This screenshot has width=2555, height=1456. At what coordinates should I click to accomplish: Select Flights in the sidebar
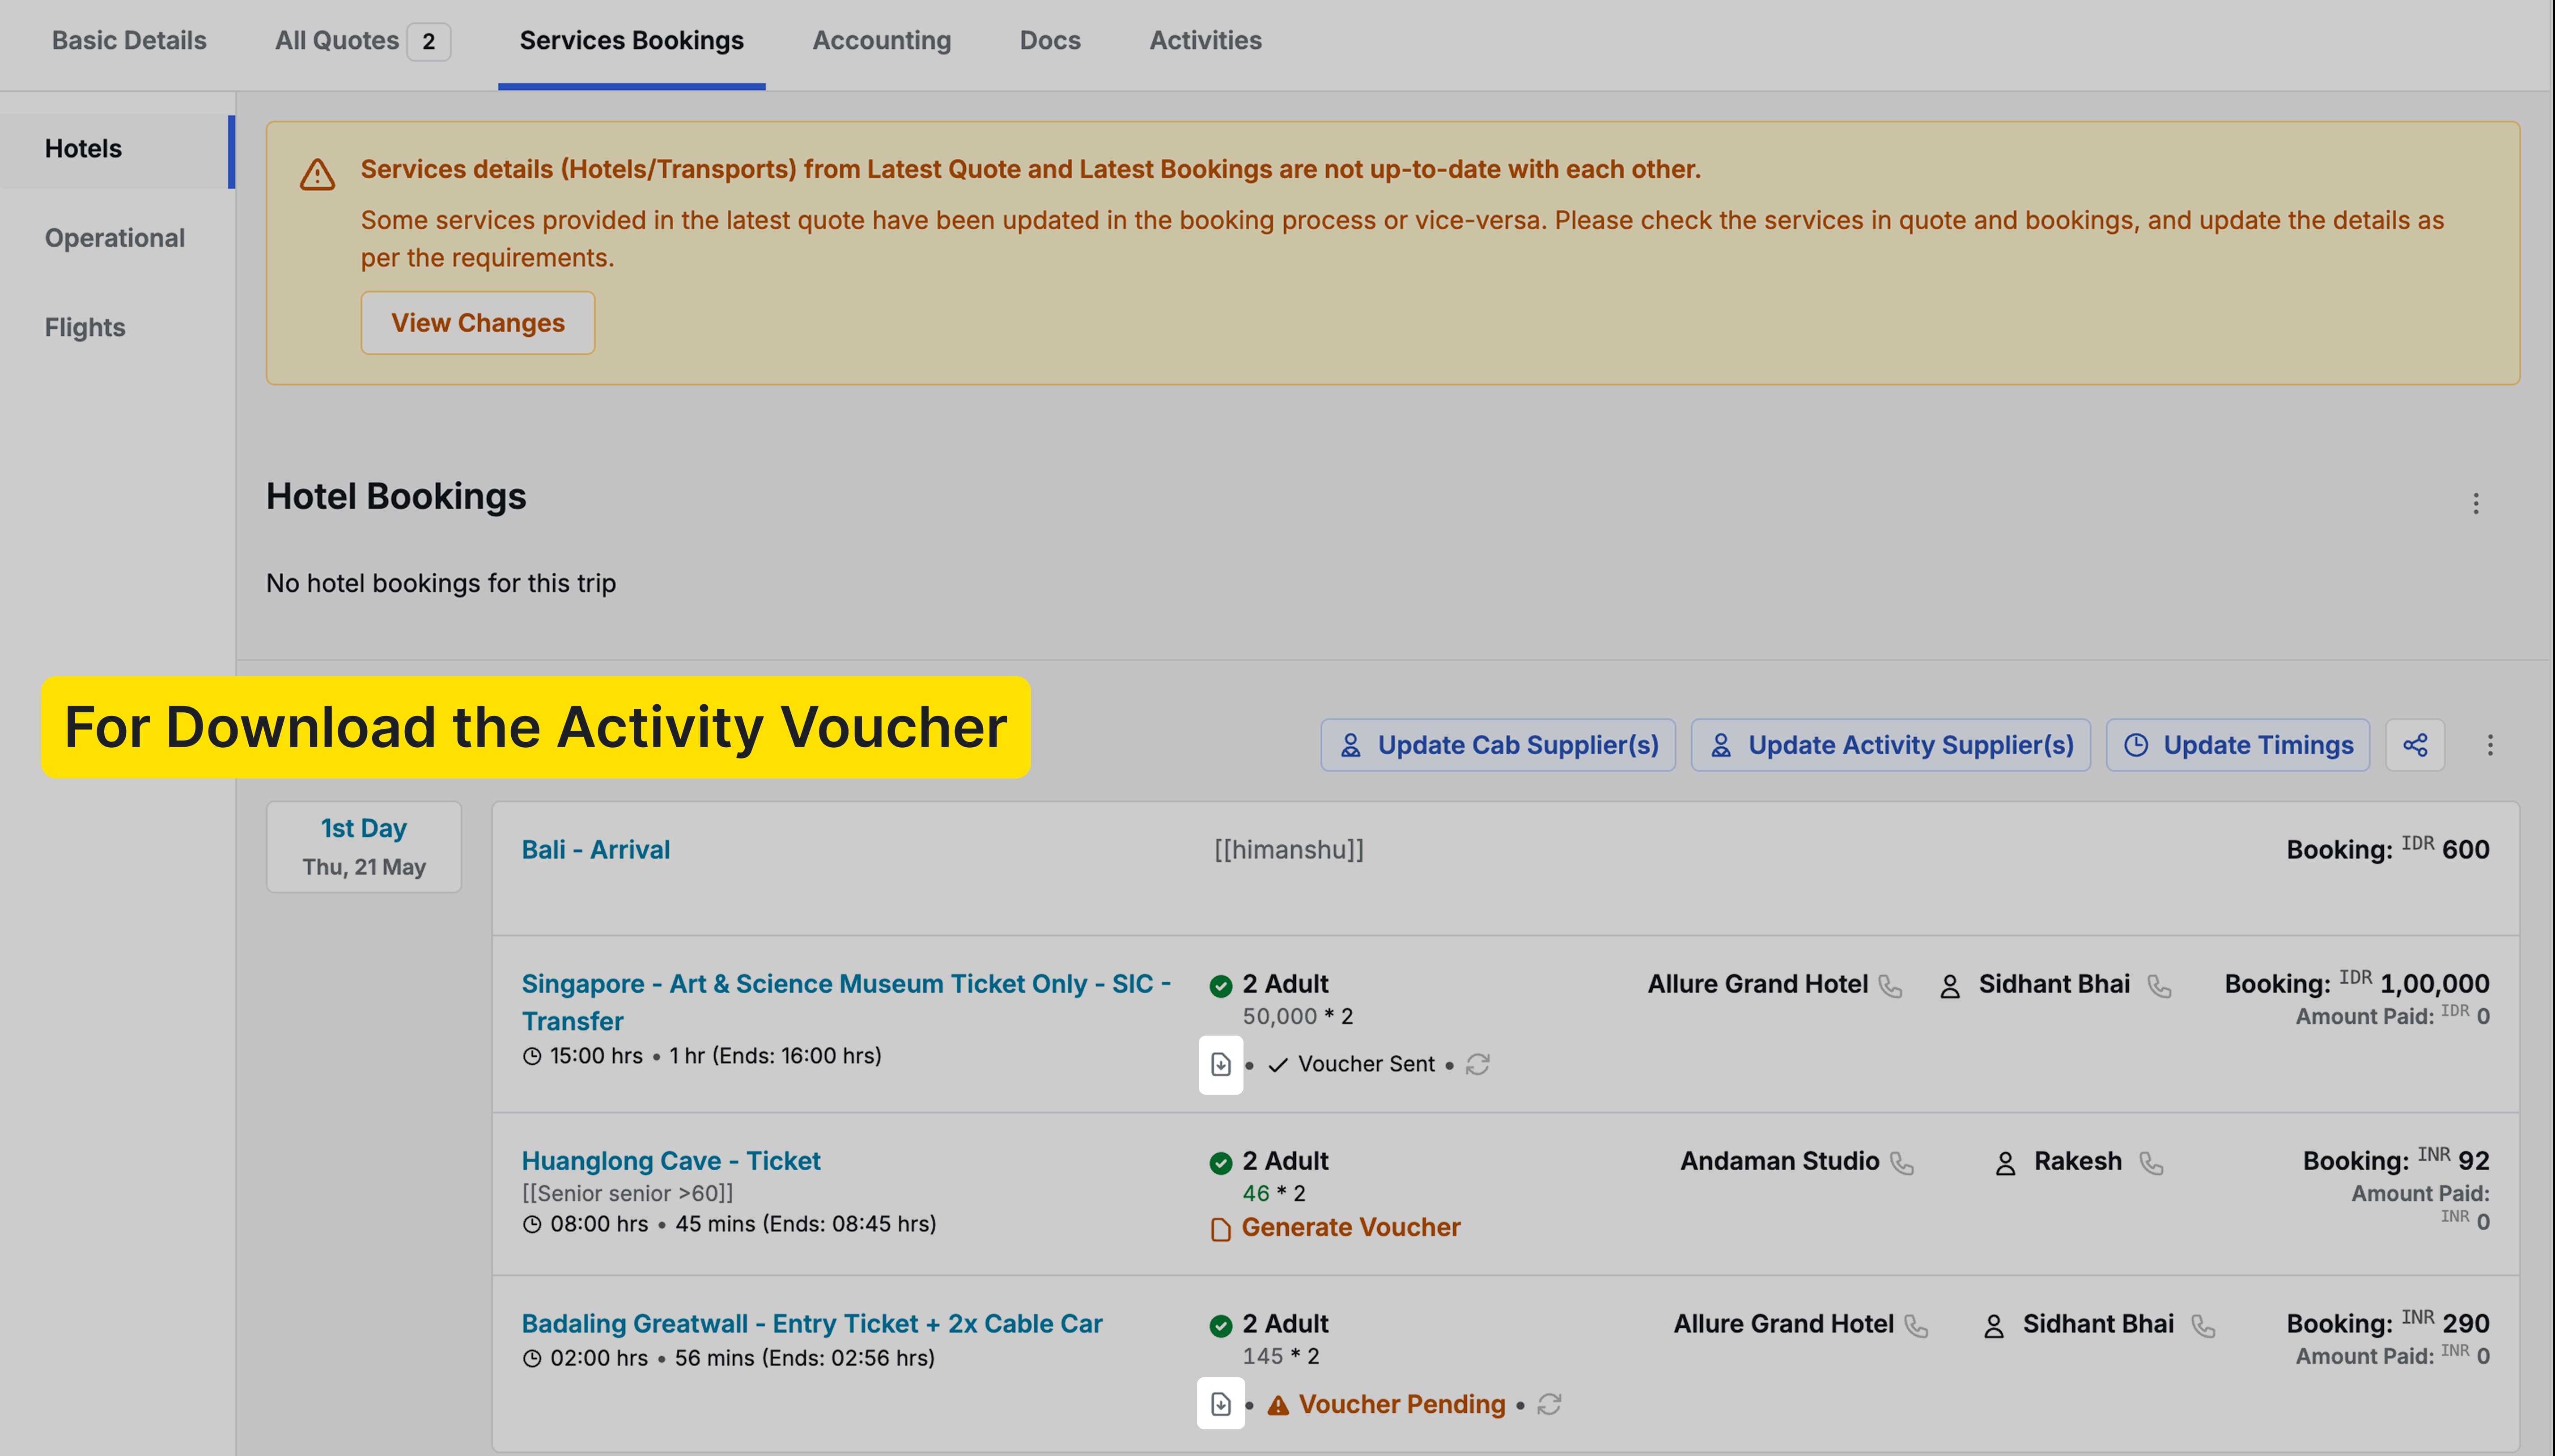pos(85,327)
